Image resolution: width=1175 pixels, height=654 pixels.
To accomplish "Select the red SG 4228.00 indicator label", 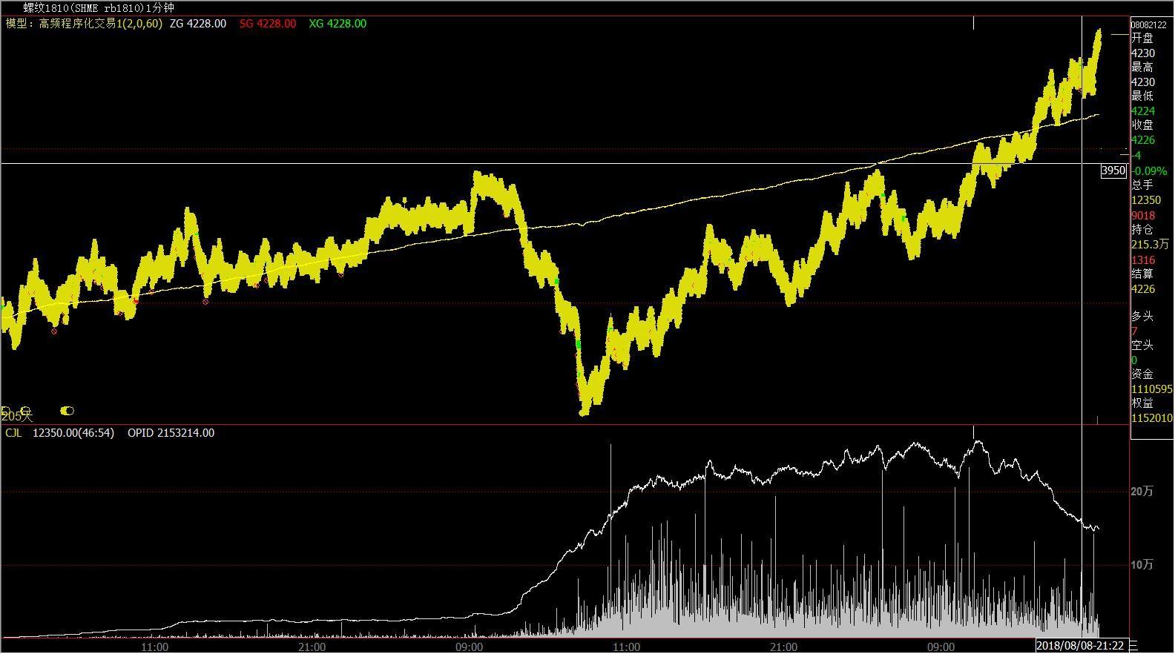I will click(268, 24).
